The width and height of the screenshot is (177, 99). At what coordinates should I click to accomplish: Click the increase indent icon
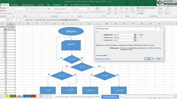(51, 12)
